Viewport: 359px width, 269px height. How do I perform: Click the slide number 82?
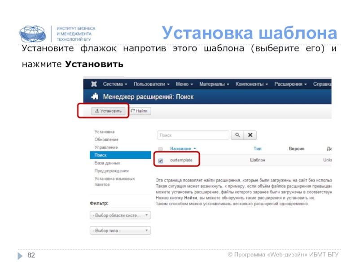(31, 255)
